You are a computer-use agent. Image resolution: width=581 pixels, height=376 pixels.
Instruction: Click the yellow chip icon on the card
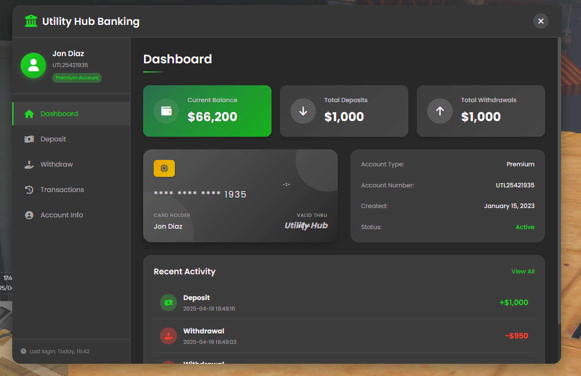[x=164, y=168]
